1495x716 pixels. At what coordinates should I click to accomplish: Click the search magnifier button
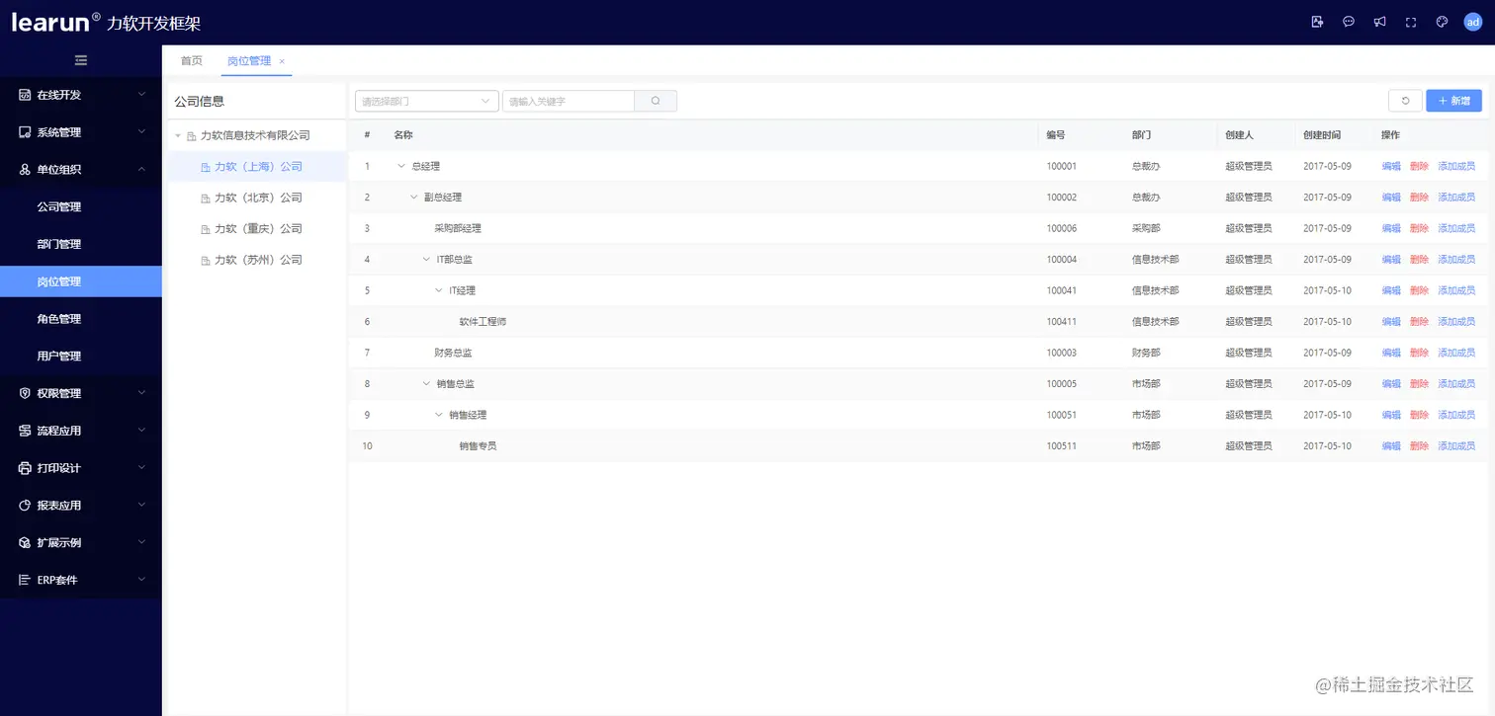click(x=656, y=101)
